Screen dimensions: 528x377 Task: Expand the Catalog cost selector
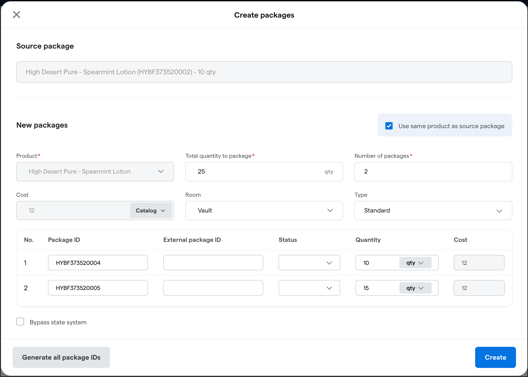click(x=151, y=210)
